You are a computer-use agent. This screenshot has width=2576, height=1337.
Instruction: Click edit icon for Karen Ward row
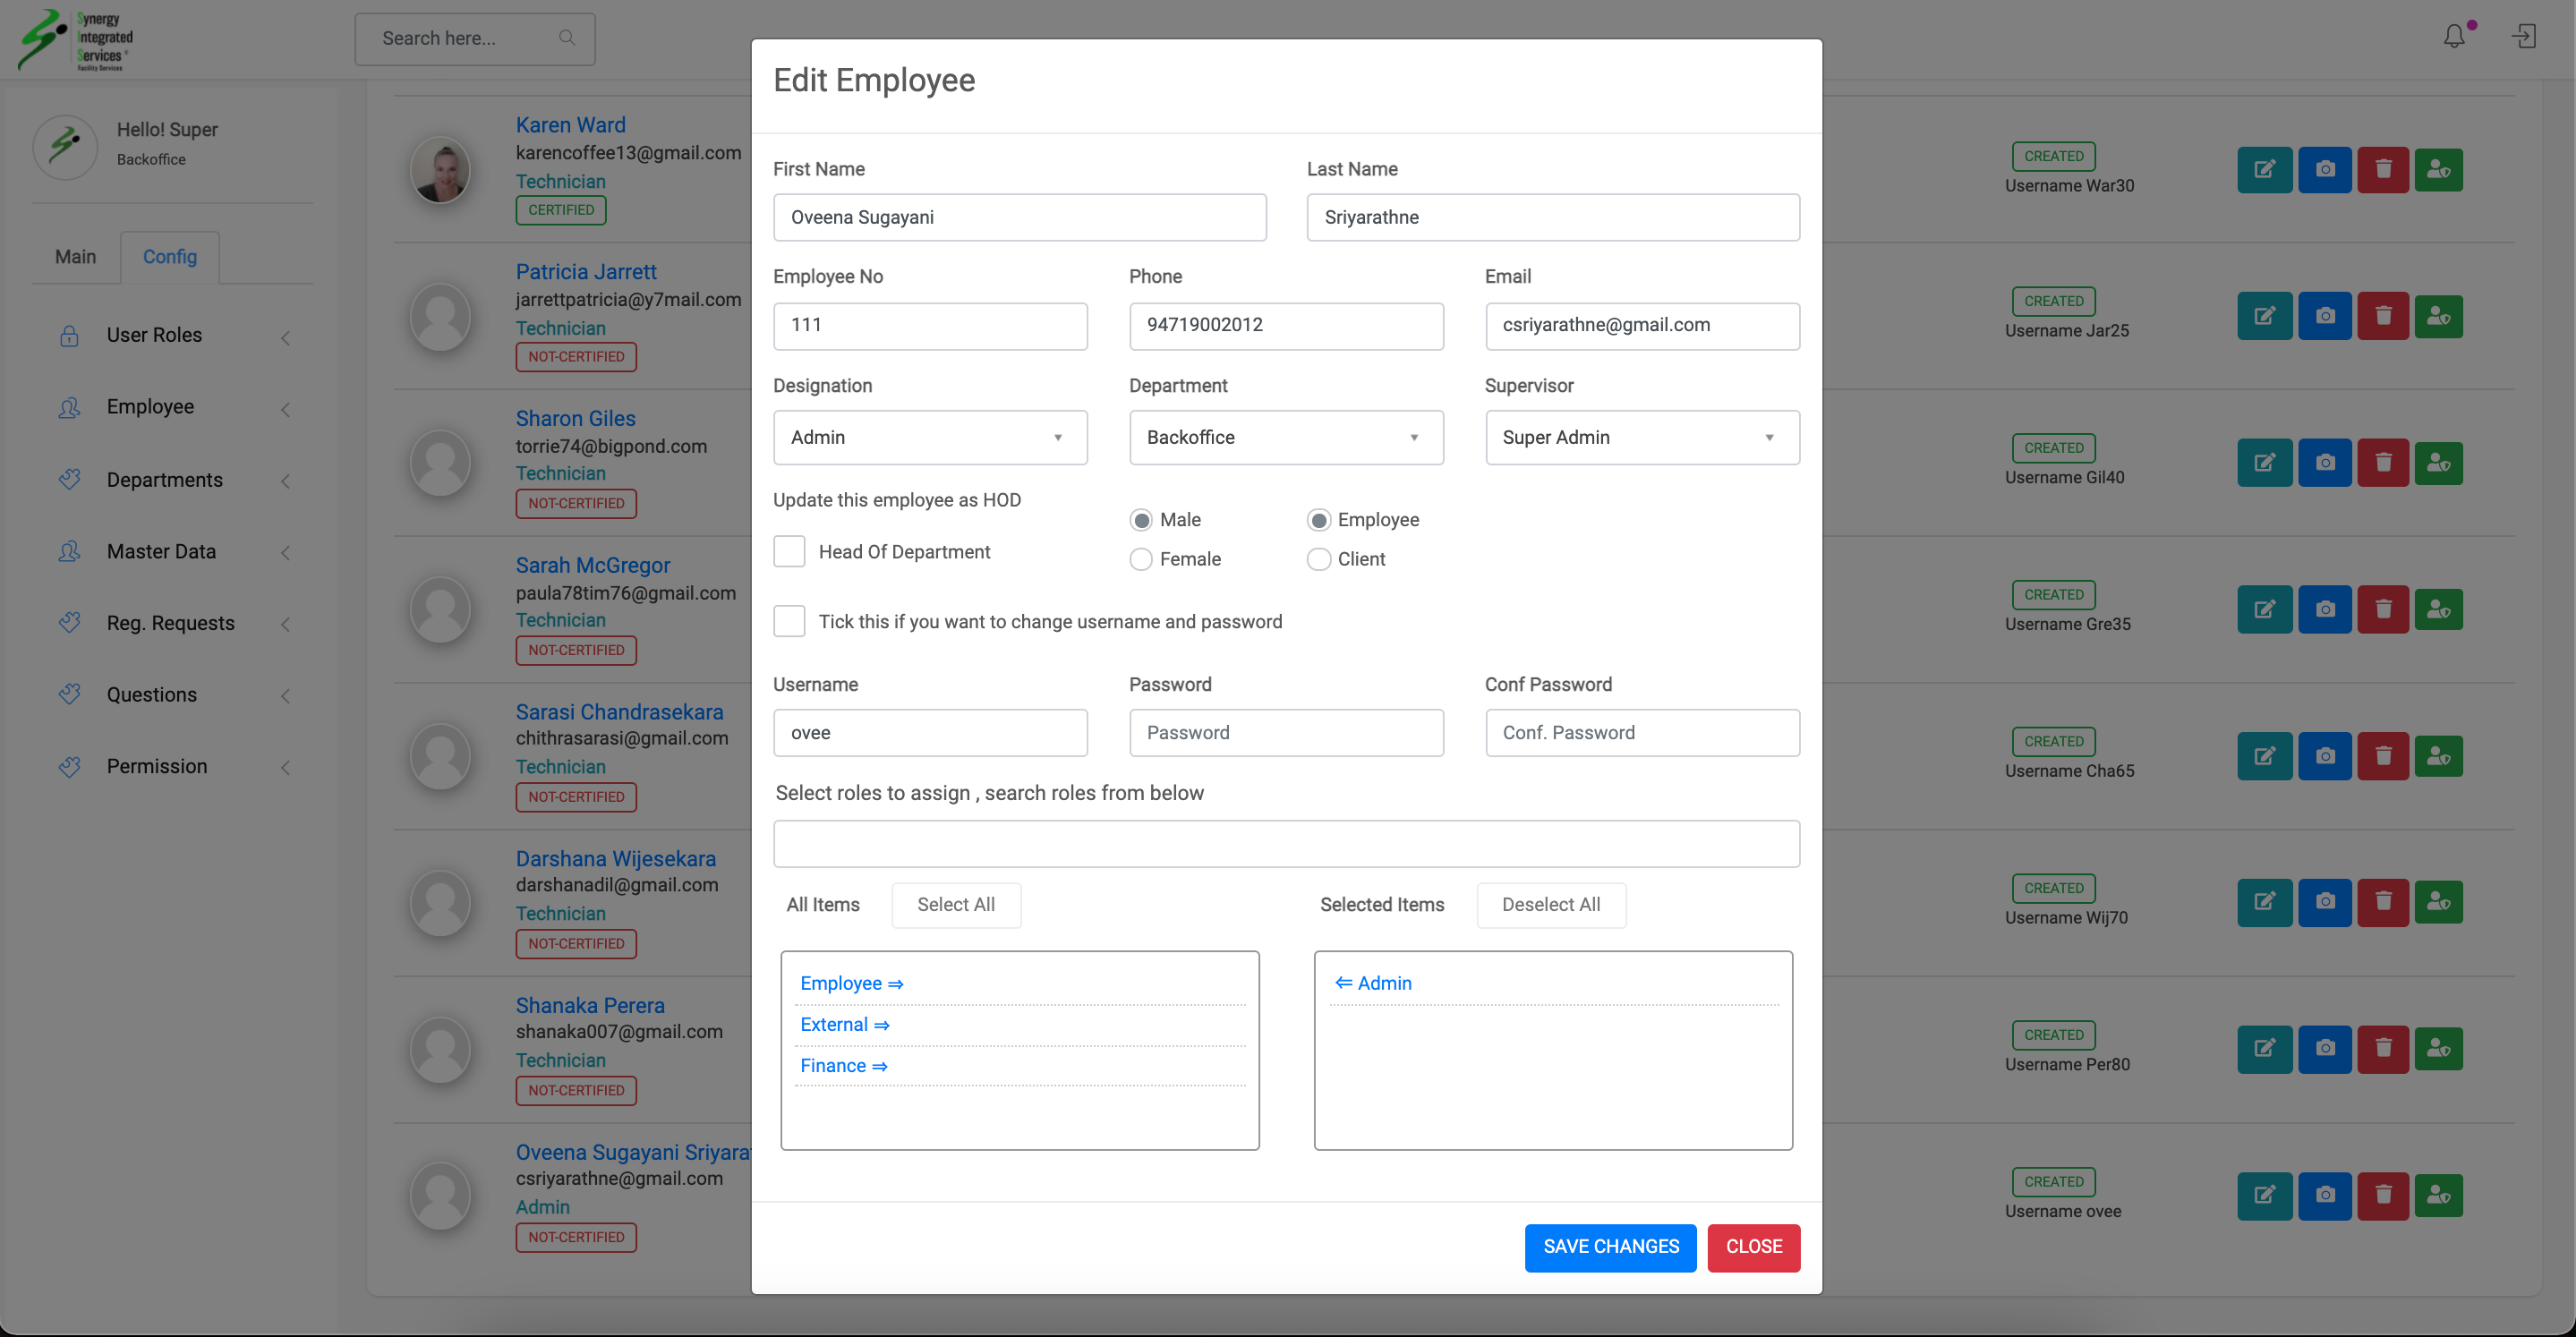pyautogui.click(x=2264, y=170)
